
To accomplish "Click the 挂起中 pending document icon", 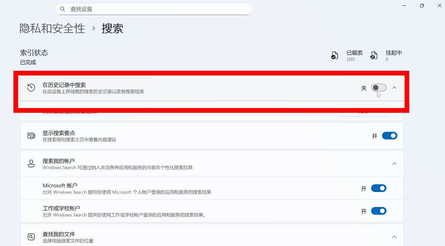I will 374,55.
